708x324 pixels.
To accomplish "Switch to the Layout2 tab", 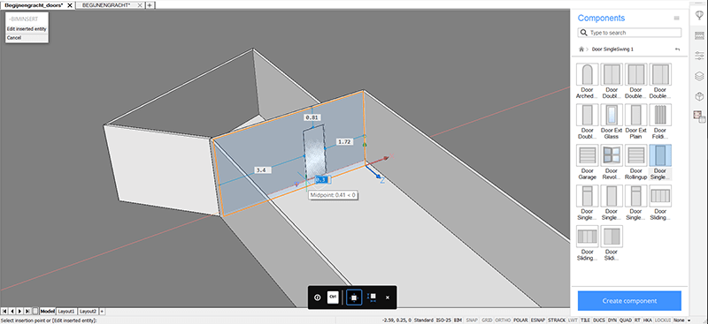I will click(88, 312).
